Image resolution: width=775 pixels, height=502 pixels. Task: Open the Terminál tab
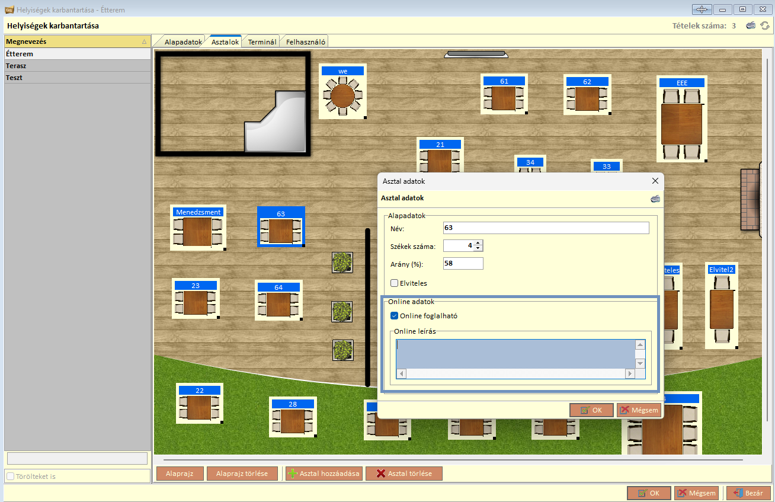[262, 42]
